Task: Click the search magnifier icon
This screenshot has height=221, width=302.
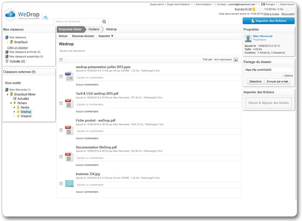Action: point(104,21)
